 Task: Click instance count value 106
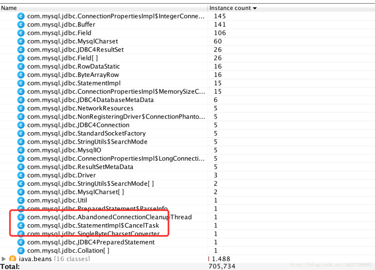pyautogui.click(x=220, y=33)
